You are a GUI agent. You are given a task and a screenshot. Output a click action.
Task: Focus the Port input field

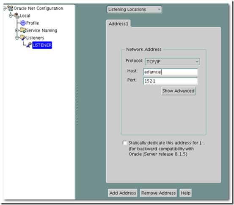click(171, 81)
